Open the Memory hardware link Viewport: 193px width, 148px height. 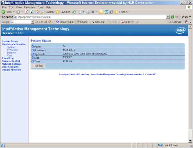(11, 53)
